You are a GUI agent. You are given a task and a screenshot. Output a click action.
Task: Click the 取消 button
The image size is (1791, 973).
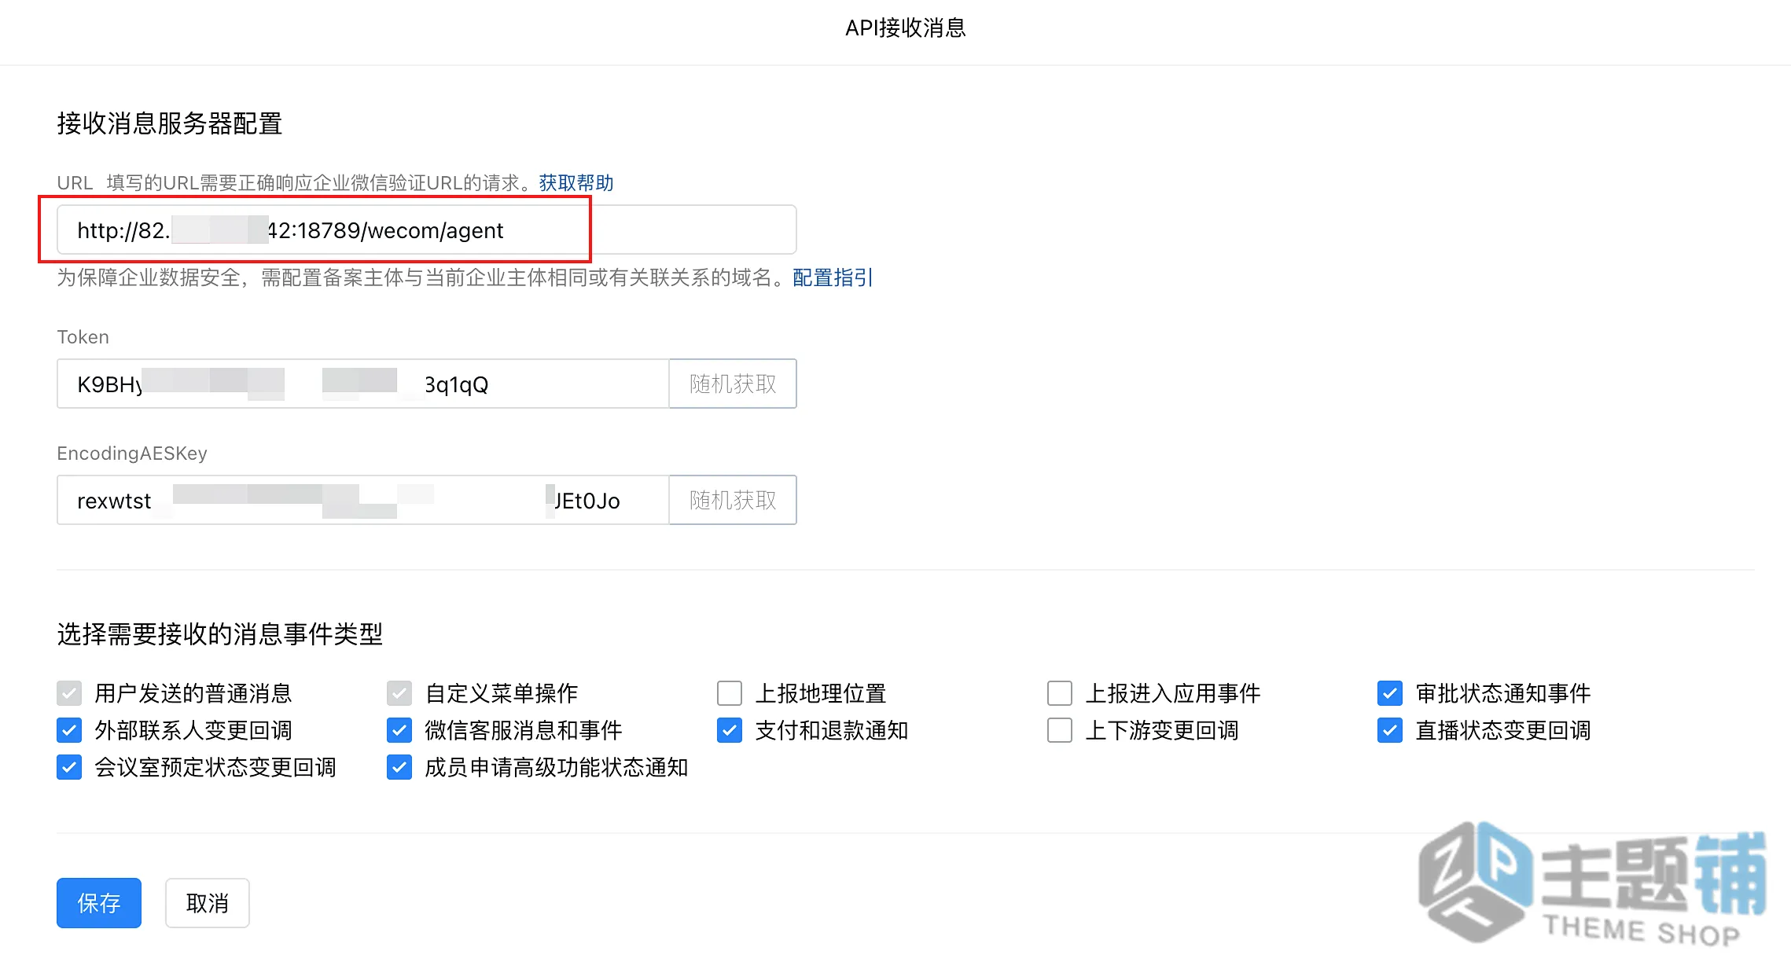pyautogui.click(x=208, y=903)
